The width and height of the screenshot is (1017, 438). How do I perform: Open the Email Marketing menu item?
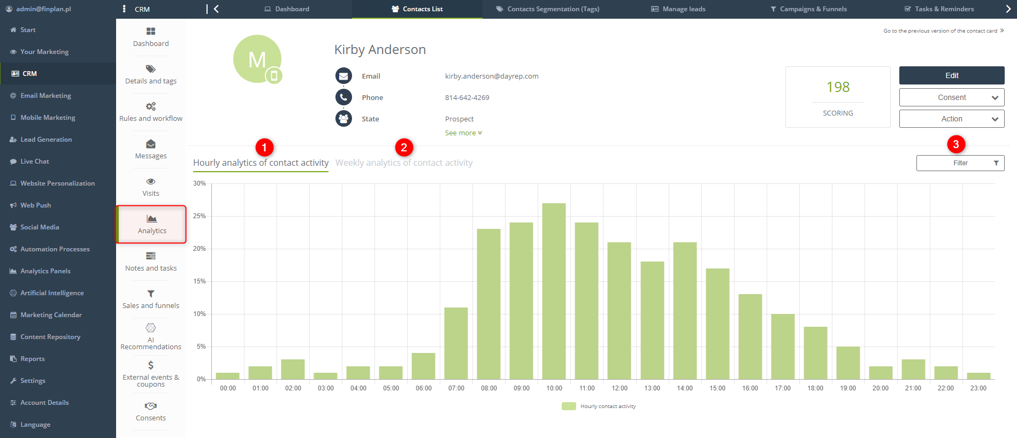coord(58,96)
